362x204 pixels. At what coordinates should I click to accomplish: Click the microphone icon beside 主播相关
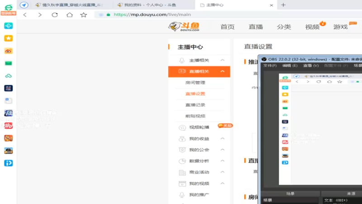pos(182,60)
